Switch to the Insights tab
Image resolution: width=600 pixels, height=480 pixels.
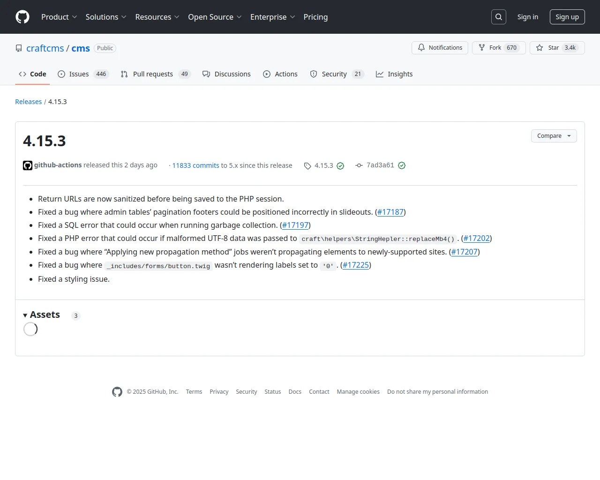[x=394, y=74]
